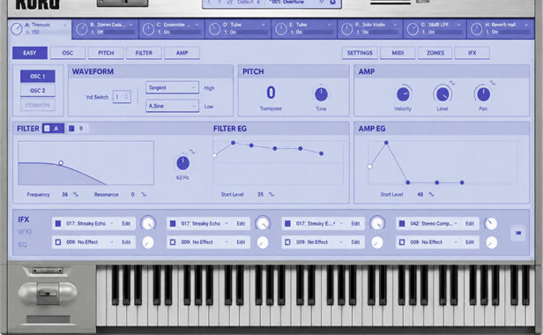This screenshot has width=543, height=335.
Task: Open the A.Sine Low waveform dropdown
Action: [172, 106]
